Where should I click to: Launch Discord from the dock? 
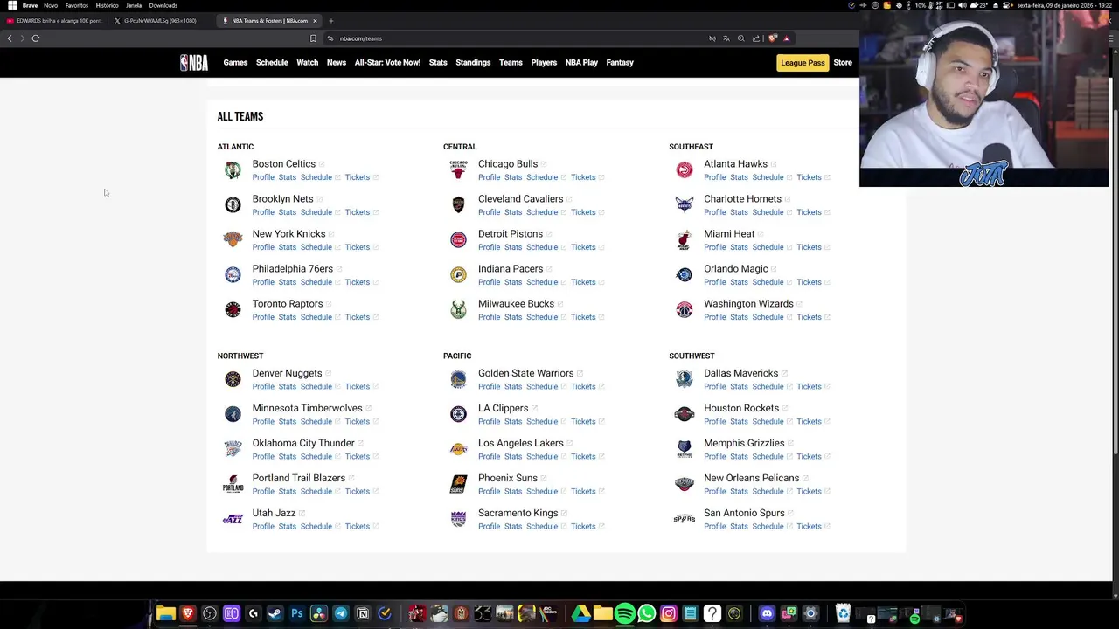[x=767, y=613]
